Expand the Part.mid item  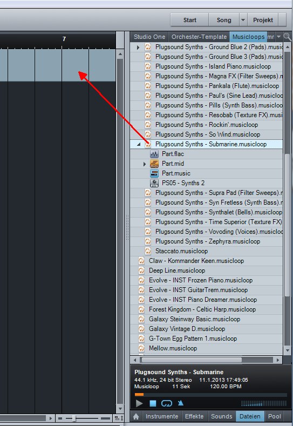pos(145,164)
